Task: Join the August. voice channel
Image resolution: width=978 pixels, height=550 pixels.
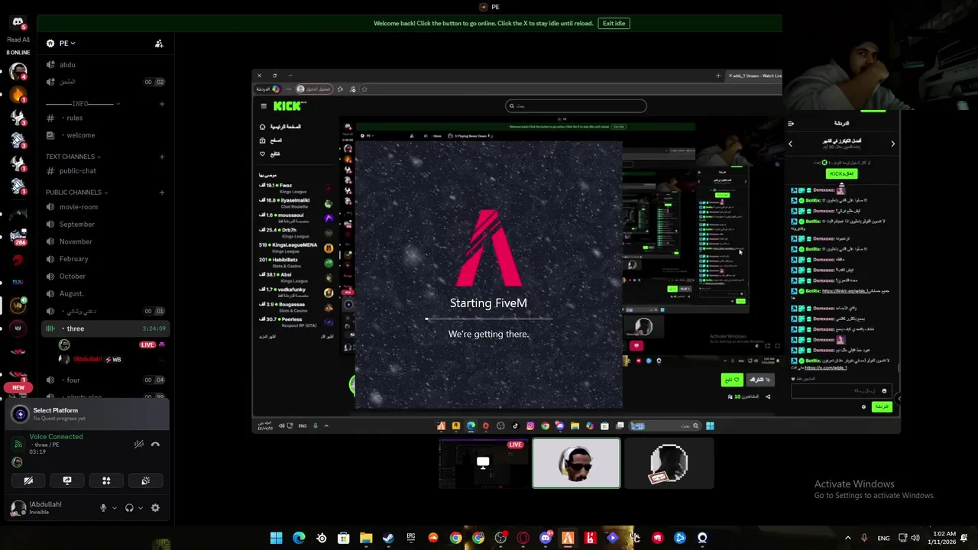Action: point(105,293)
